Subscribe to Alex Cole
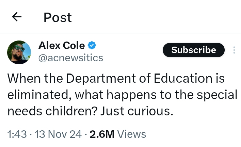 [194, 50]
